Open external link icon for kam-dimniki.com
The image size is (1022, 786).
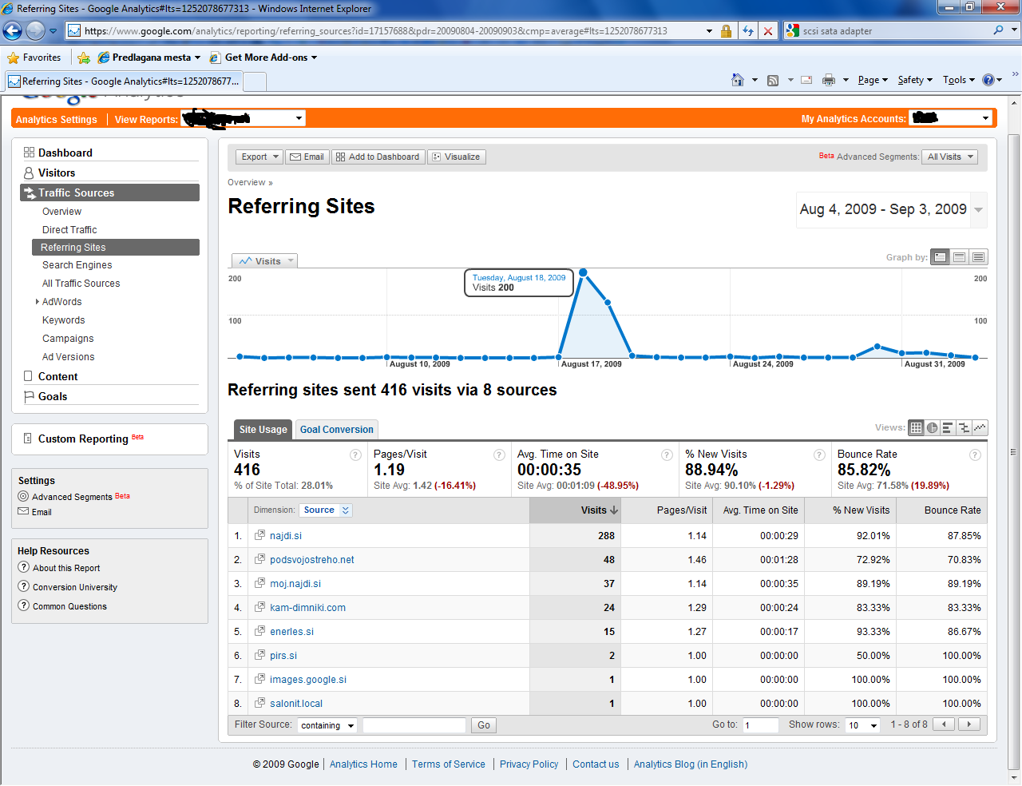[259, 607]
